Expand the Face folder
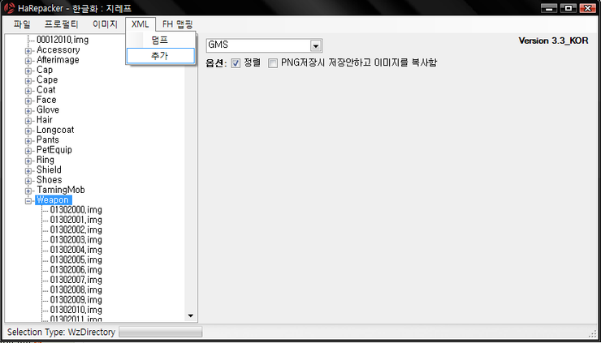This screenshot has height=343, width=601. pos(28,101)
